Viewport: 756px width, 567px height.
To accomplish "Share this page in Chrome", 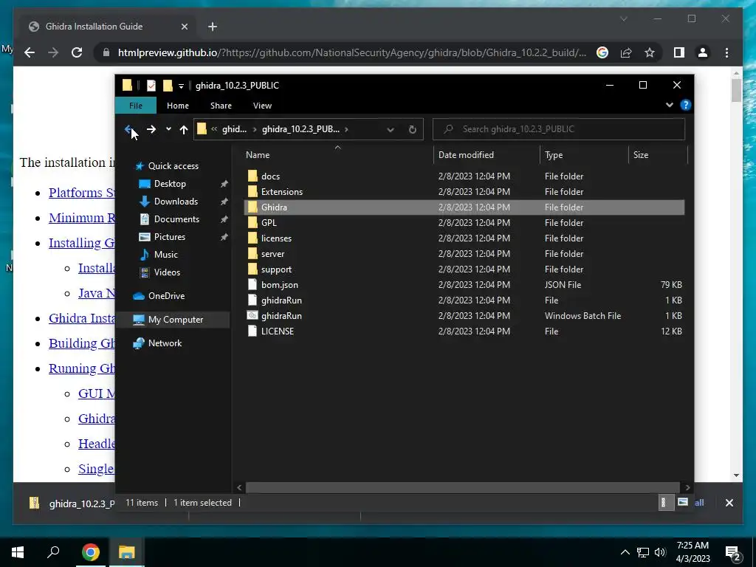I will (x=626, y=52).
